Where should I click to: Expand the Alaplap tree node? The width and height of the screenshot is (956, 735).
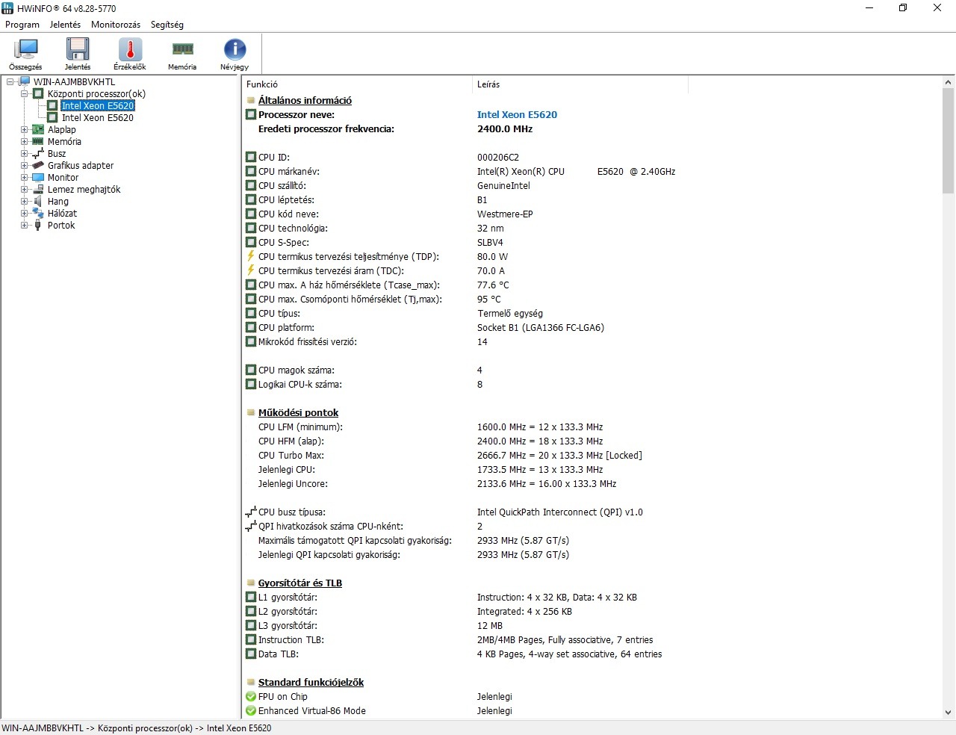24,129
